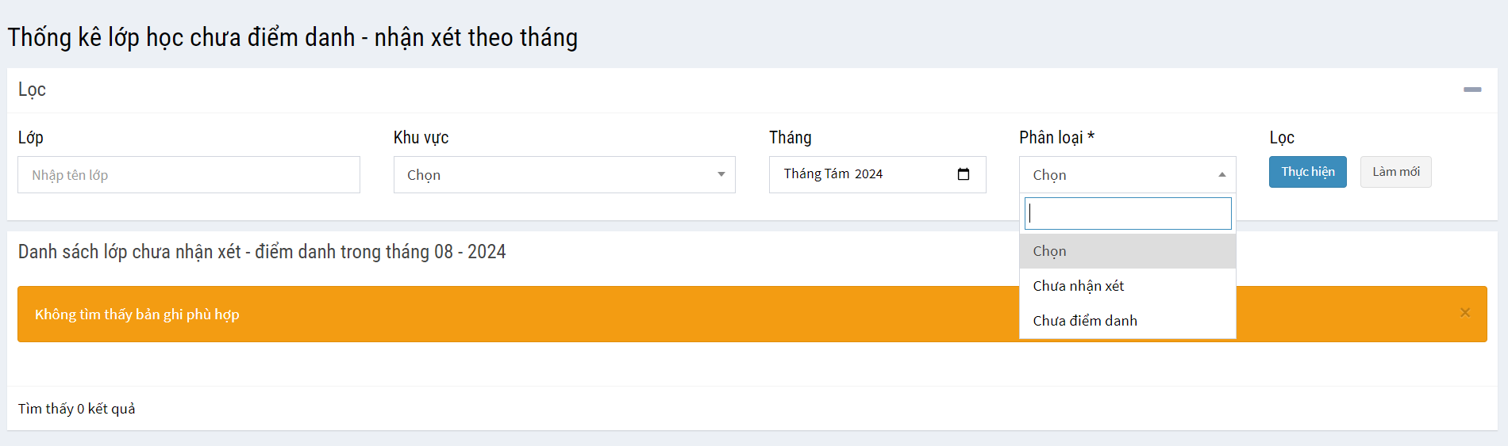The image size is (1508, 446).
Task: Click the Làm mới reset button
Action: point(1395,172)
